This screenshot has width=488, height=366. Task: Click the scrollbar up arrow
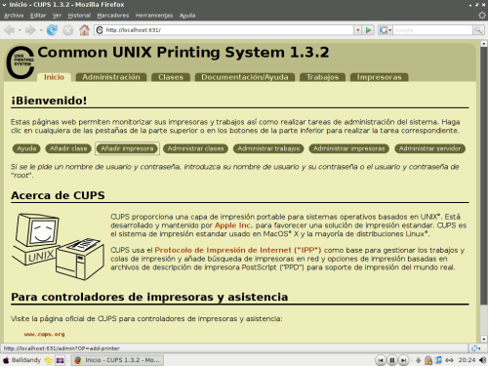[x=484, y=44]
